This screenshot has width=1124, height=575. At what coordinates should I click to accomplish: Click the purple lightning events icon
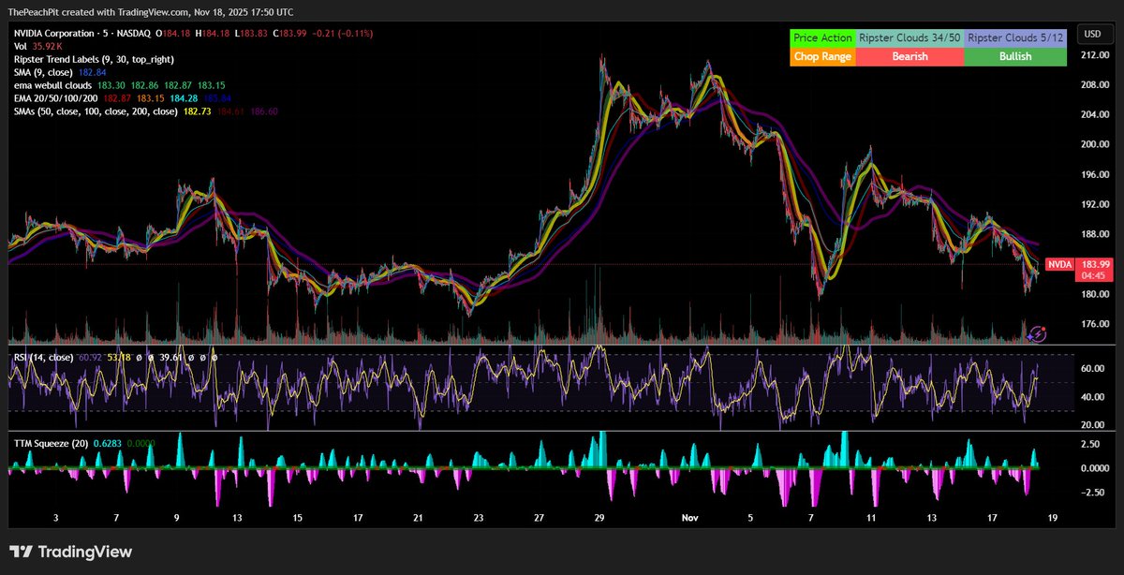(1037, 332)
